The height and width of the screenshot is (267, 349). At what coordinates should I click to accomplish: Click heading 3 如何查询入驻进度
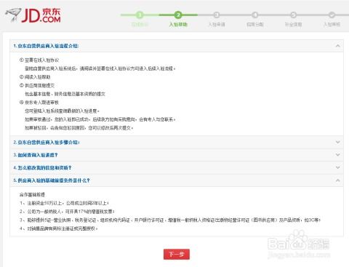tap(36, 155)
